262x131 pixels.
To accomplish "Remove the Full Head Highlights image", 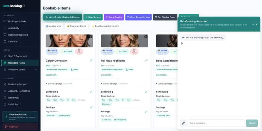I will pyautogui.click(x=146, y=37).
